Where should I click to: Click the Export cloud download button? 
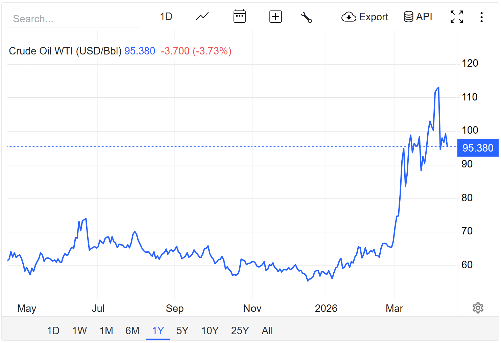[365, 17]
